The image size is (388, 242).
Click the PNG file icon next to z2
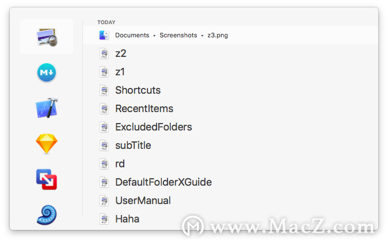(104, 53)
